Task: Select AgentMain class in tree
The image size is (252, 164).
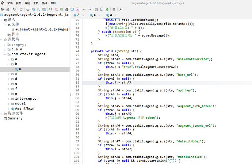Action: click(x=24, y=108)
